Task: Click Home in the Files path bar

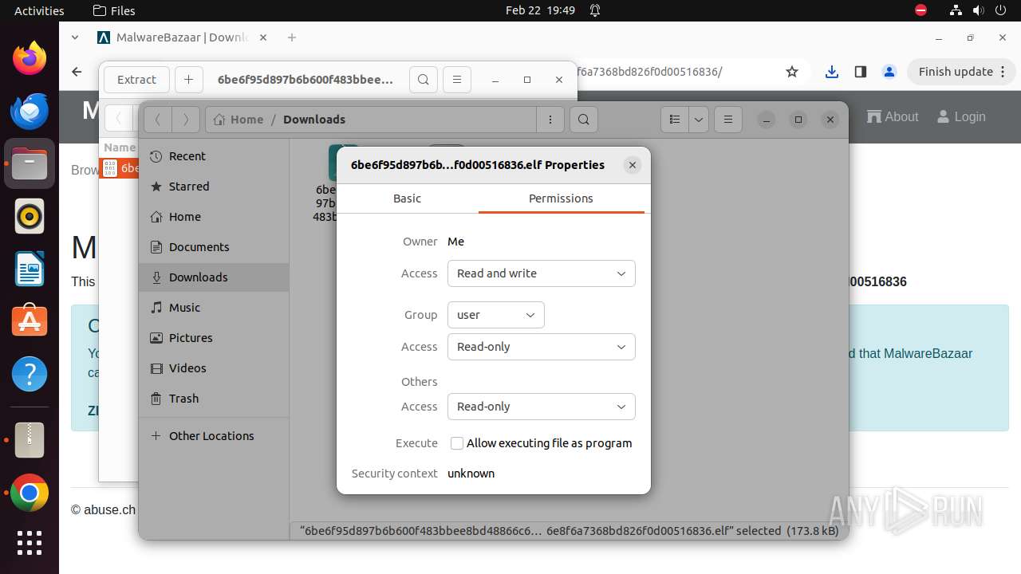Action: (x=238, y=120)
